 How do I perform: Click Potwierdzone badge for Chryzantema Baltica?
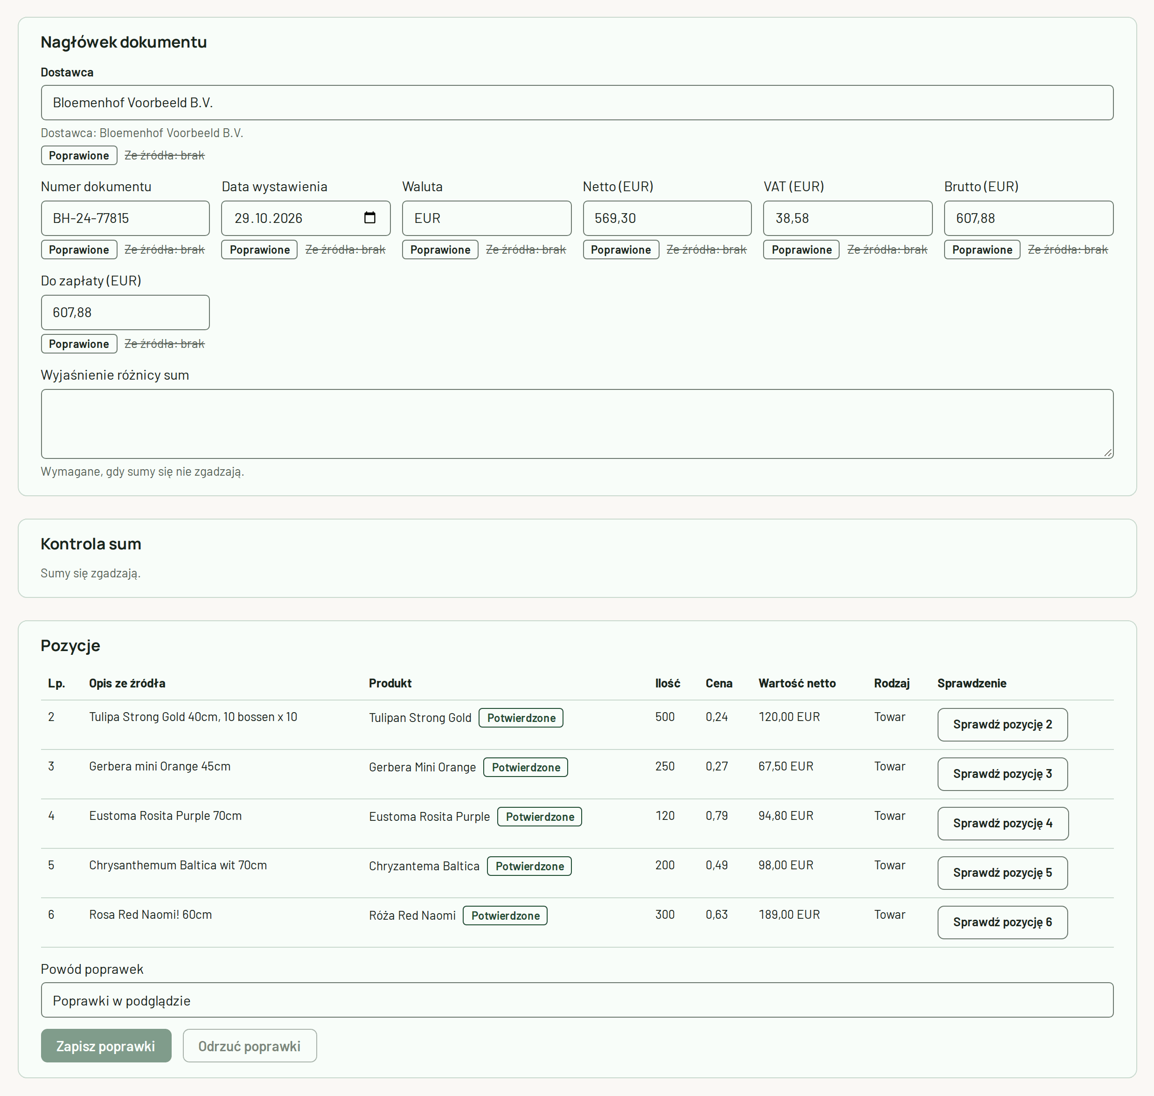click(529, 867)
